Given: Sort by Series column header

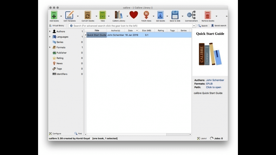Looking at the screenshot, I should (183, 31).
